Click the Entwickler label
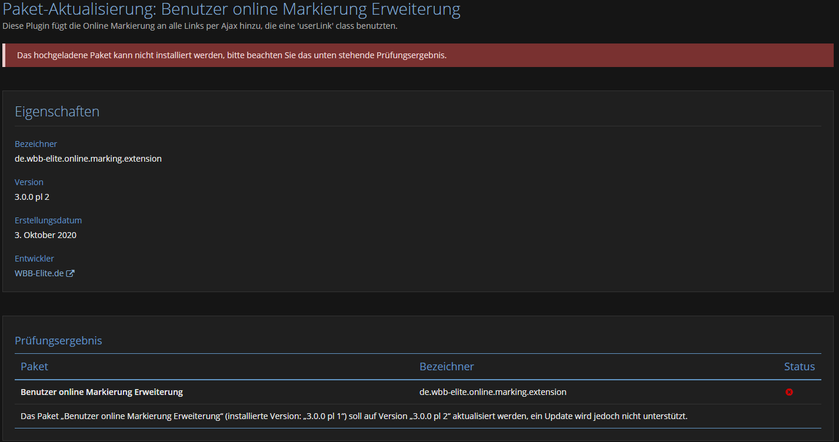Image resolution: width=839 pixels, height=442 pixels. coord(34,259)
